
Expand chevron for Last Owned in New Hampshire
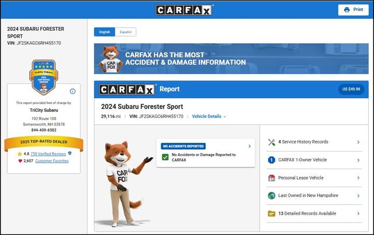[x=358, y=196]
